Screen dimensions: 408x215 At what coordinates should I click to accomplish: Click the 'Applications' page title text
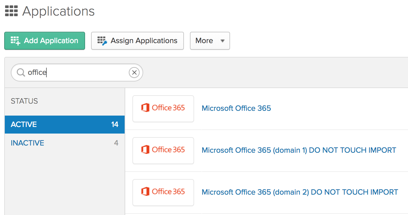[58, 11]
